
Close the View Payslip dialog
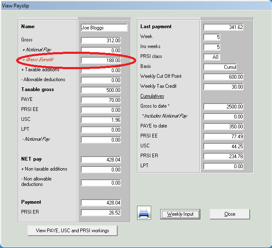[x=230, y=214]
